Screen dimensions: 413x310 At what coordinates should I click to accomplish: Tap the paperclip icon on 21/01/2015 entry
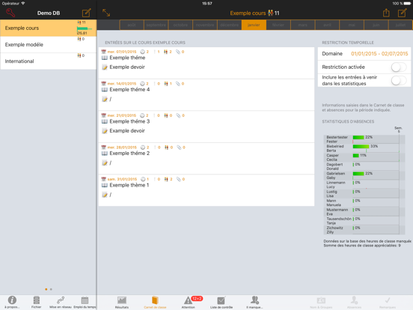pos(178,115)
